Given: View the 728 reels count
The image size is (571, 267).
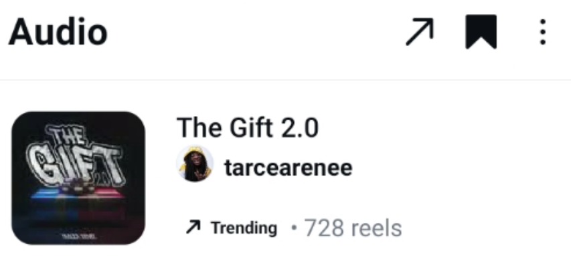Looking at the screenshot, I should (353, 228).
